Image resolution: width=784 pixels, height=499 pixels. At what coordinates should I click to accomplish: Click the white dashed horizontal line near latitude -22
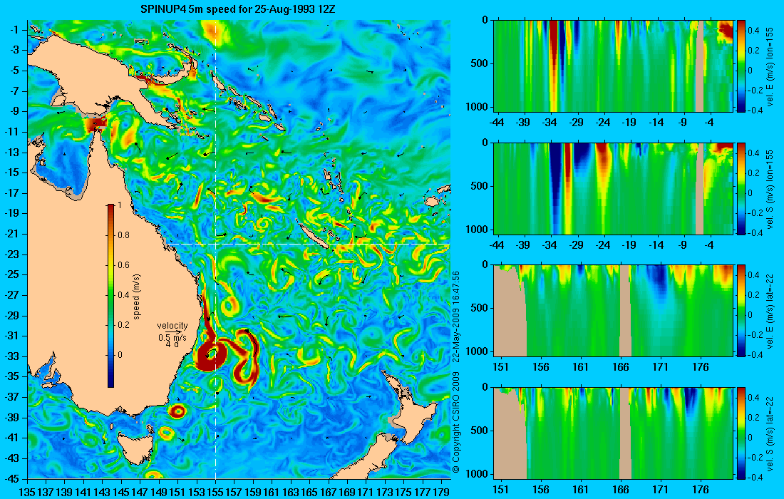tap(307, 244)
